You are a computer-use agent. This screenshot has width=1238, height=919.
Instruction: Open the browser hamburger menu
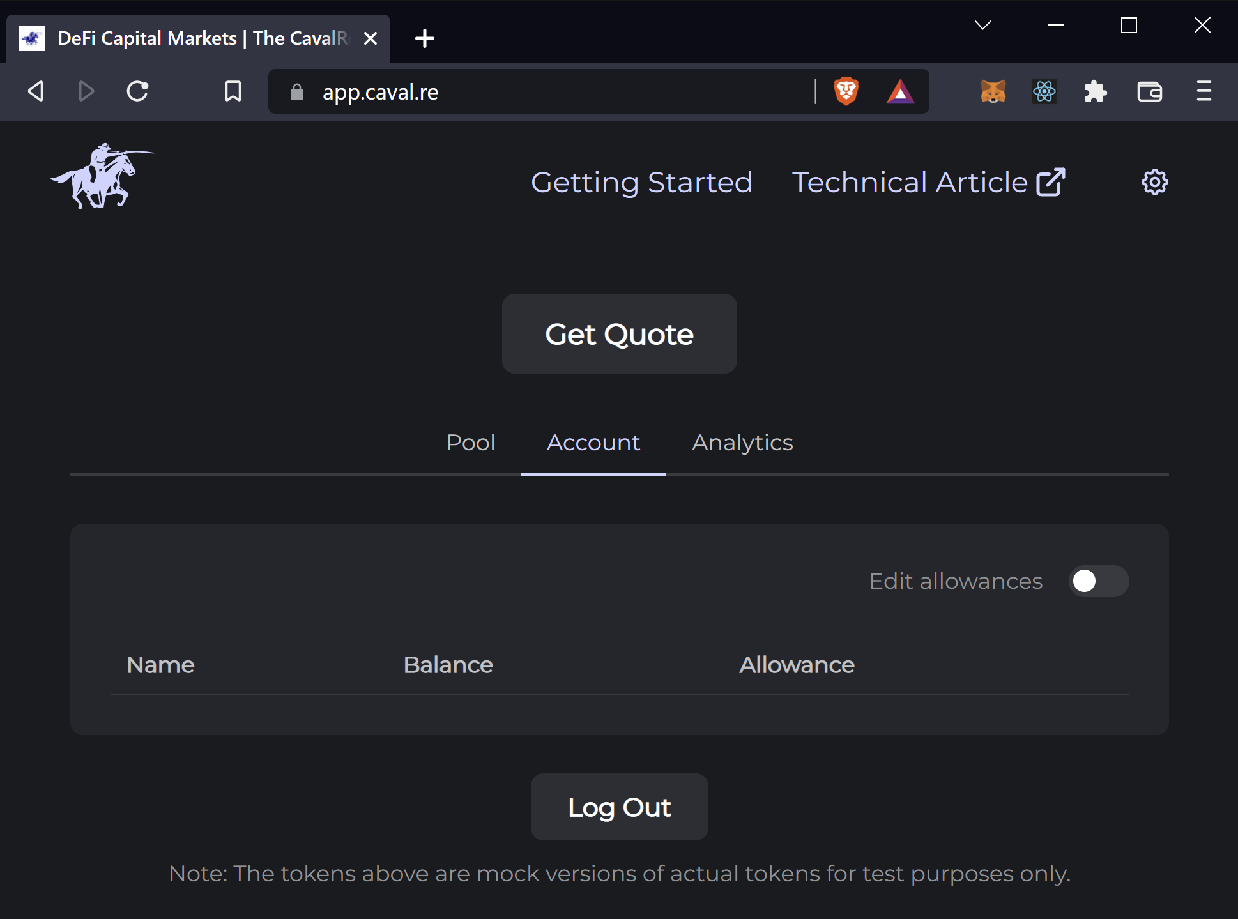(x=1204, y=91)
